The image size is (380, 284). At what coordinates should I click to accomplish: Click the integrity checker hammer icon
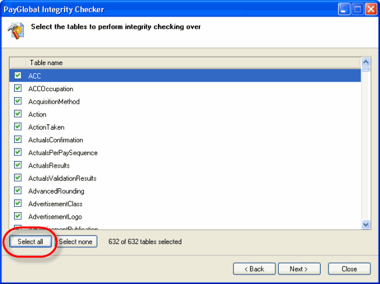coord(16,31)
